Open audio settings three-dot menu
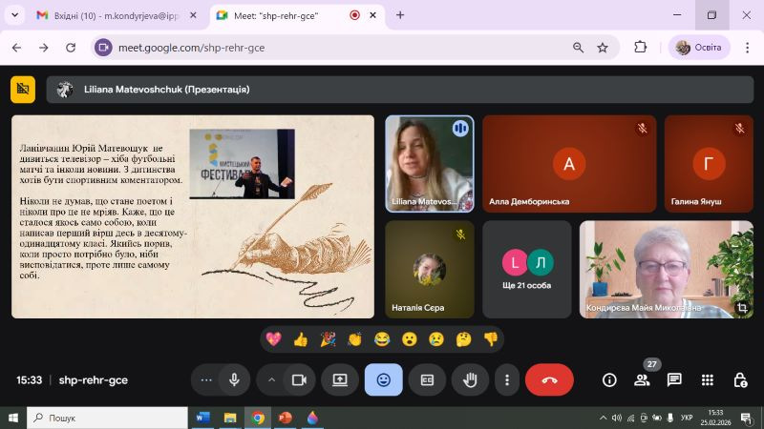This screenshot has width=764, height=429. tap(205, 379)
